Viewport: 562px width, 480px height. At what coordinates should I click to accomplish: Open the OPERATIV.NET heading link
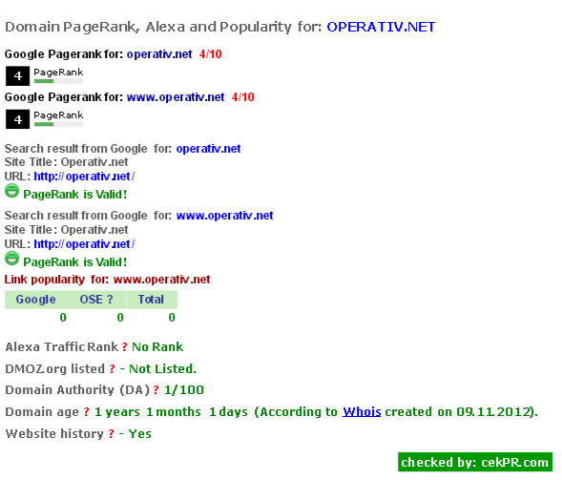pos(381,27)
